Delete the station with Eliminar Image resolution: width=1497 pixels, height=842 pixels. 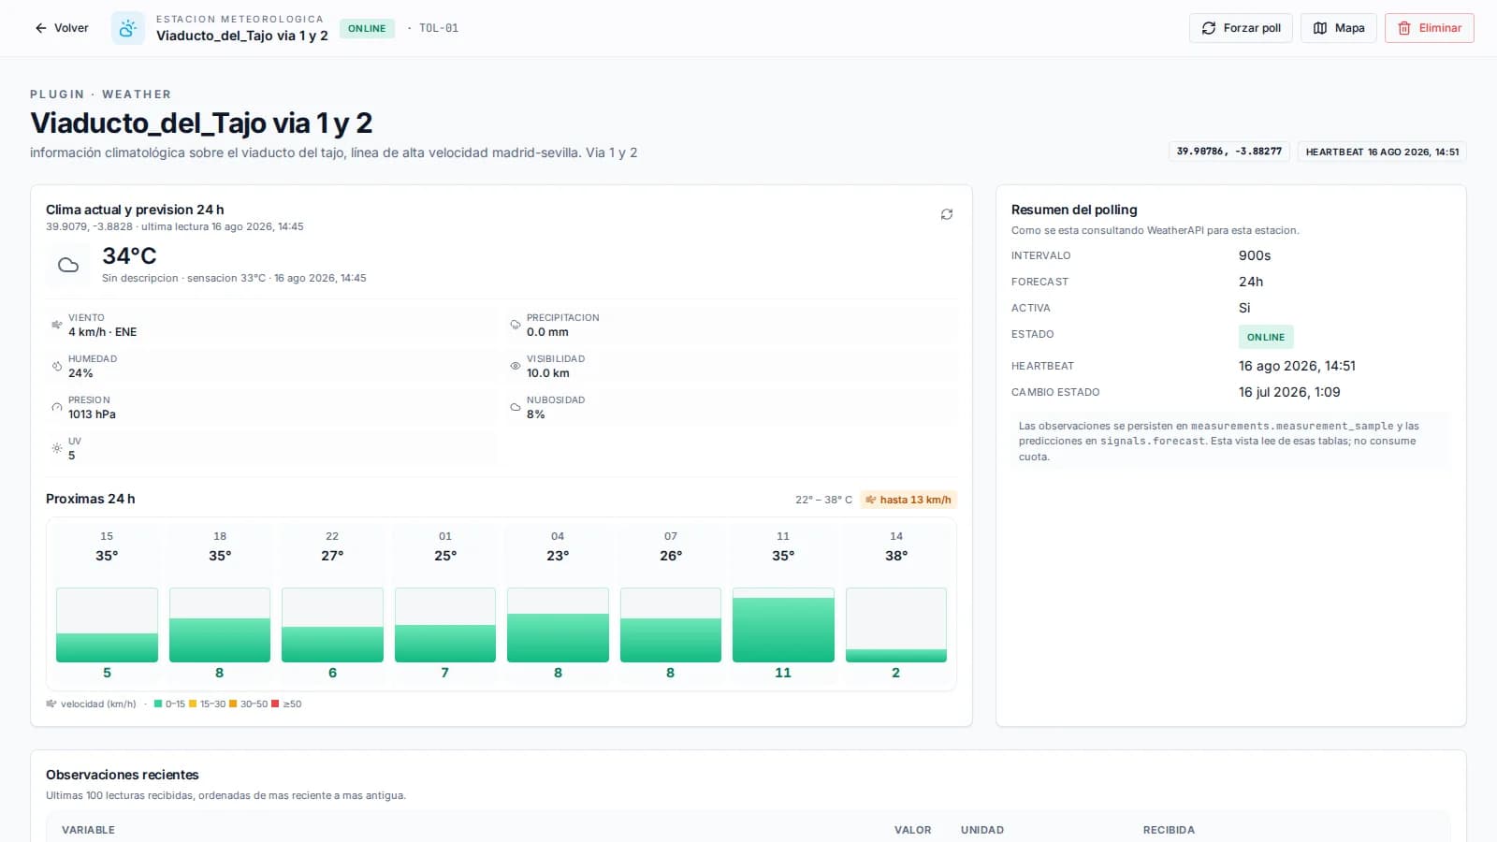point(1430,28)
